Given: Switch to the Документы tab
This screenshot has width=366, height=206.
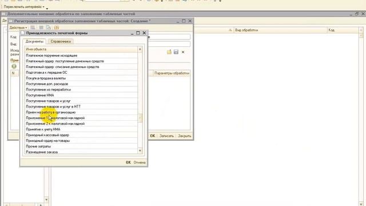Looking at the screenshot, I should coord(34,41).
